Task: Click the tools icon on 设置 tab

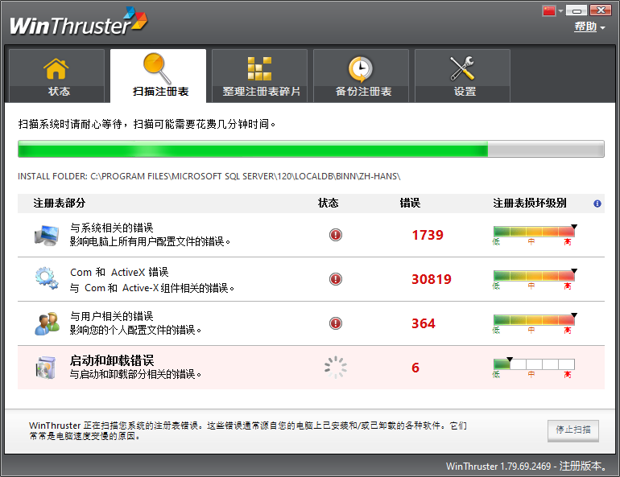Action: coord(462,68)
